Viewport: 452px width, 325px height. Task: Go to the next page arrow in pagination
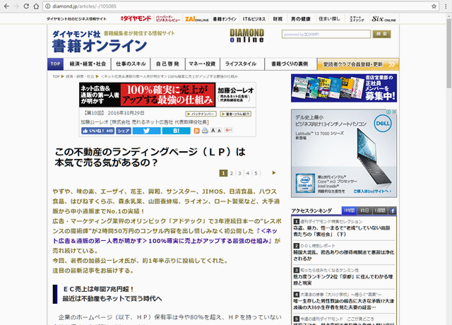(274, 172)
